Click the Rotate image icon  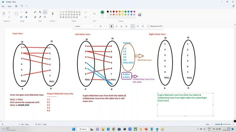26,12
